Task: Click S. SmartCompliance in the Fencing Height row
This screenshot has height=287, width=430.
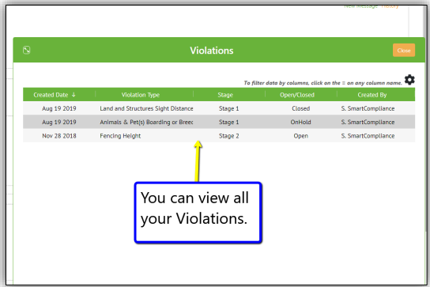Action: 368,136
